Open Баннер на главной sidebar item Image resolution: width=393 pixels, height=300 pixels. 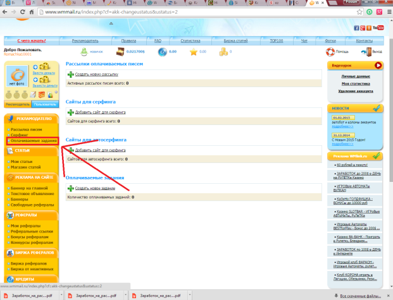tap(29, 188)
